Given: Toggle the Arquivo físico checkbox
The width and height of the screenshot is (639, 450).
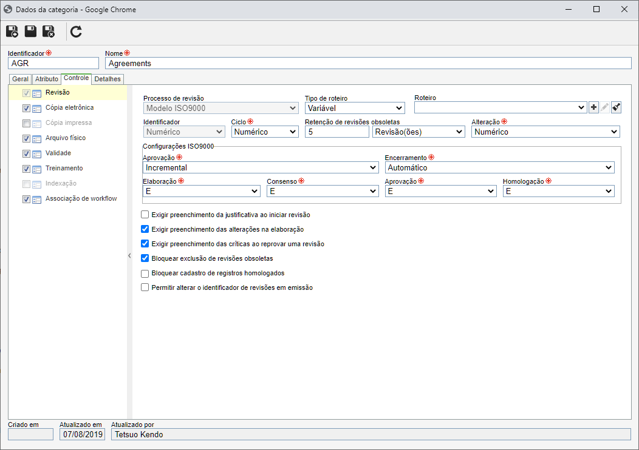Looking at the screenshot, I should pyautogui.click(x=26, y=138).
